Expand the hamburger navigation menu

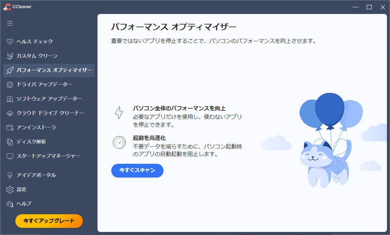point(10,23)
